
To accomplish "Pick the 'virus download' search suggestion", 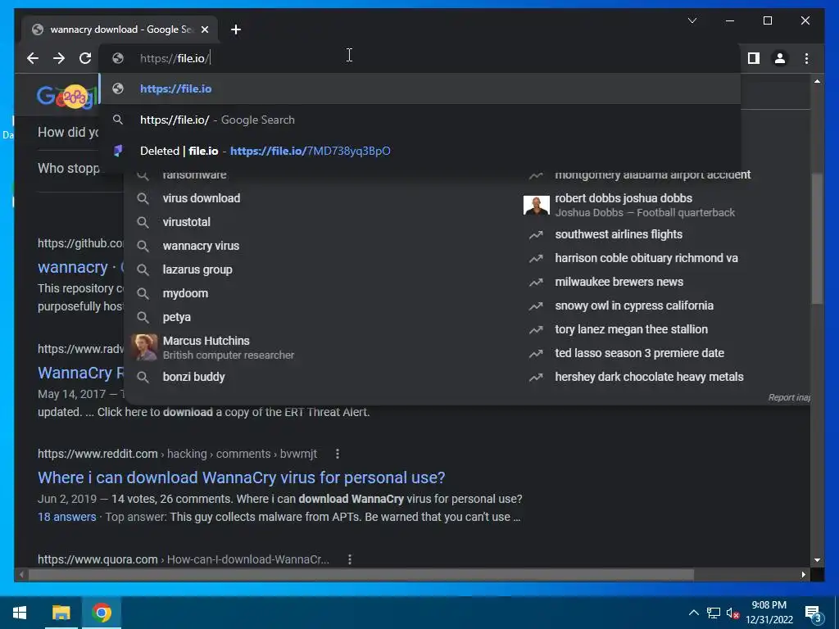I will click(x=202, y=198).
